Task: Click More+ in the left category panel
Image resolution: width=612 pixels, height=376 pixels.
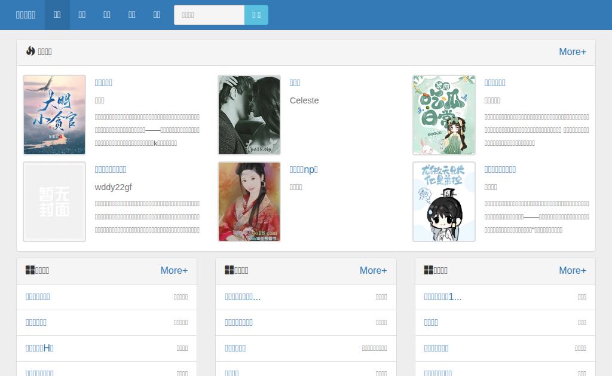Action: click(174, 270)
